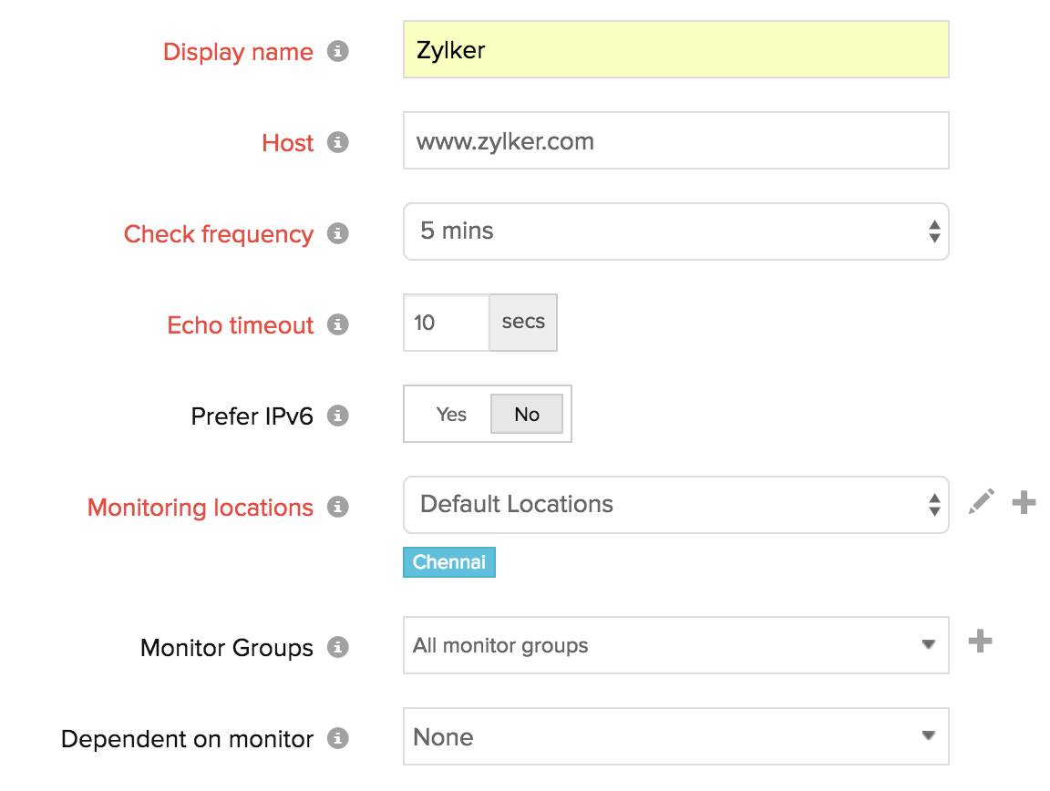Click info icon beside Monitoring locations
Screen dimensions: 1050x791
click(338, 507)
